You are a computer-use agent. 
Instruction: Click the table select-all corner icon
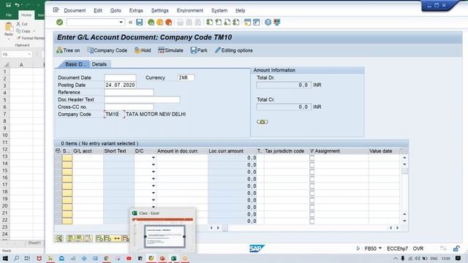[58, 151]
